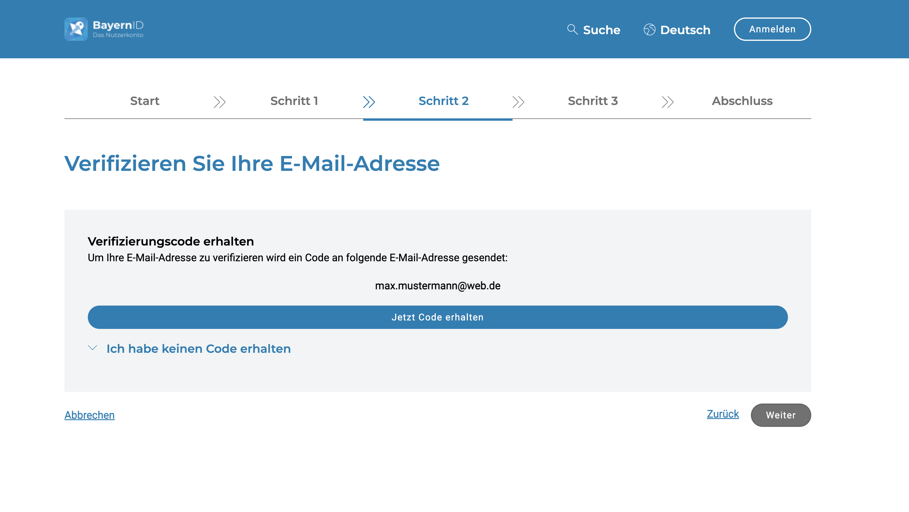Viewport: 909px width, 512px height.
Task: Open the Suche search
Action: tap(594, 30)
